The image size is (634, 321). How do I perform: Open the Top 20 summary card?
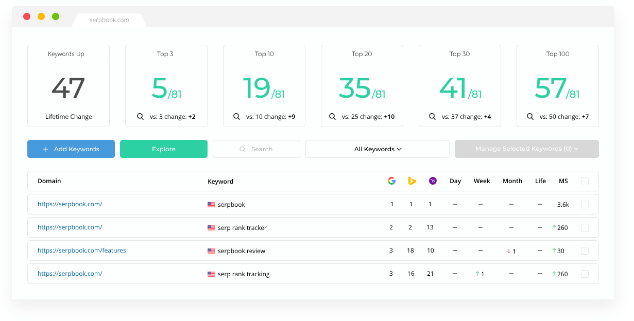[362, 86]
